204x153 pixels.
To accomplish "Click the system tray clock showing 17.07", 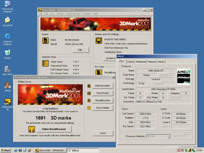I will 199,150.
